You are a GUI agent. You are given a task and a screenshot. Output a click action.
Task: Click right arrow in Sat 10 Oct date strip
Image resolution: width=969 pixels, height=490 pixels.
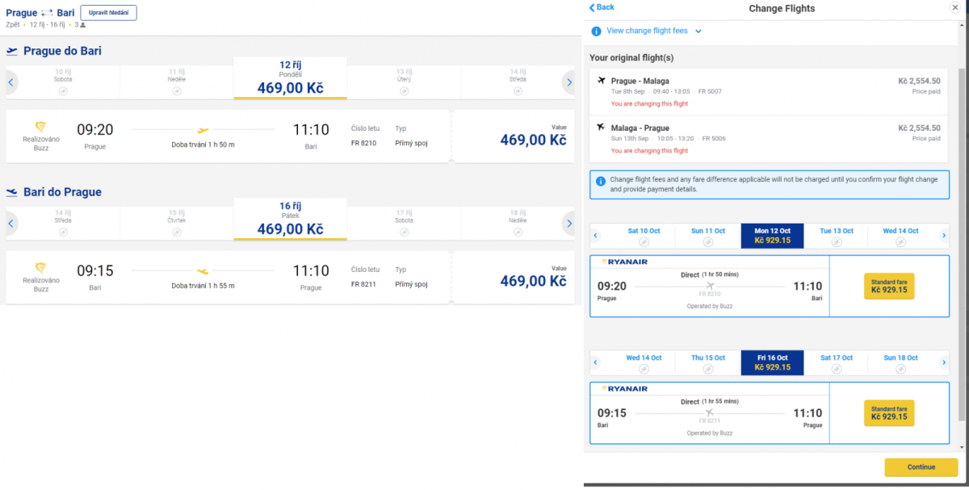pyautogui.click(x=943, y=236)
